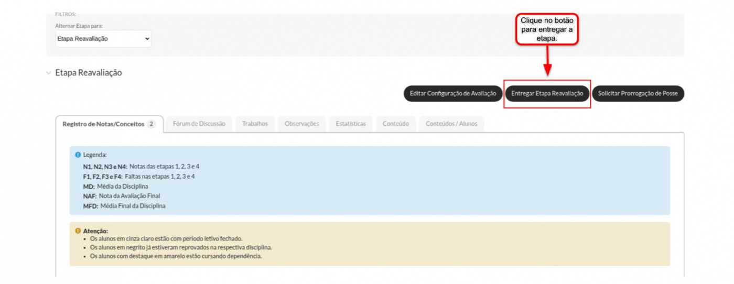Click note about alunos em cinza claro
734x284 pixels.
[x=166, y=238]
